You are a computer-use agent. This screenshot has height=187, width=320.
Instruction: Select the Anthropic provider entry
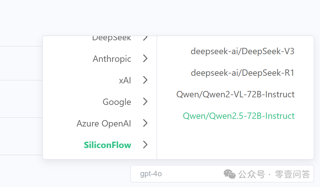[x=112, y=59]
